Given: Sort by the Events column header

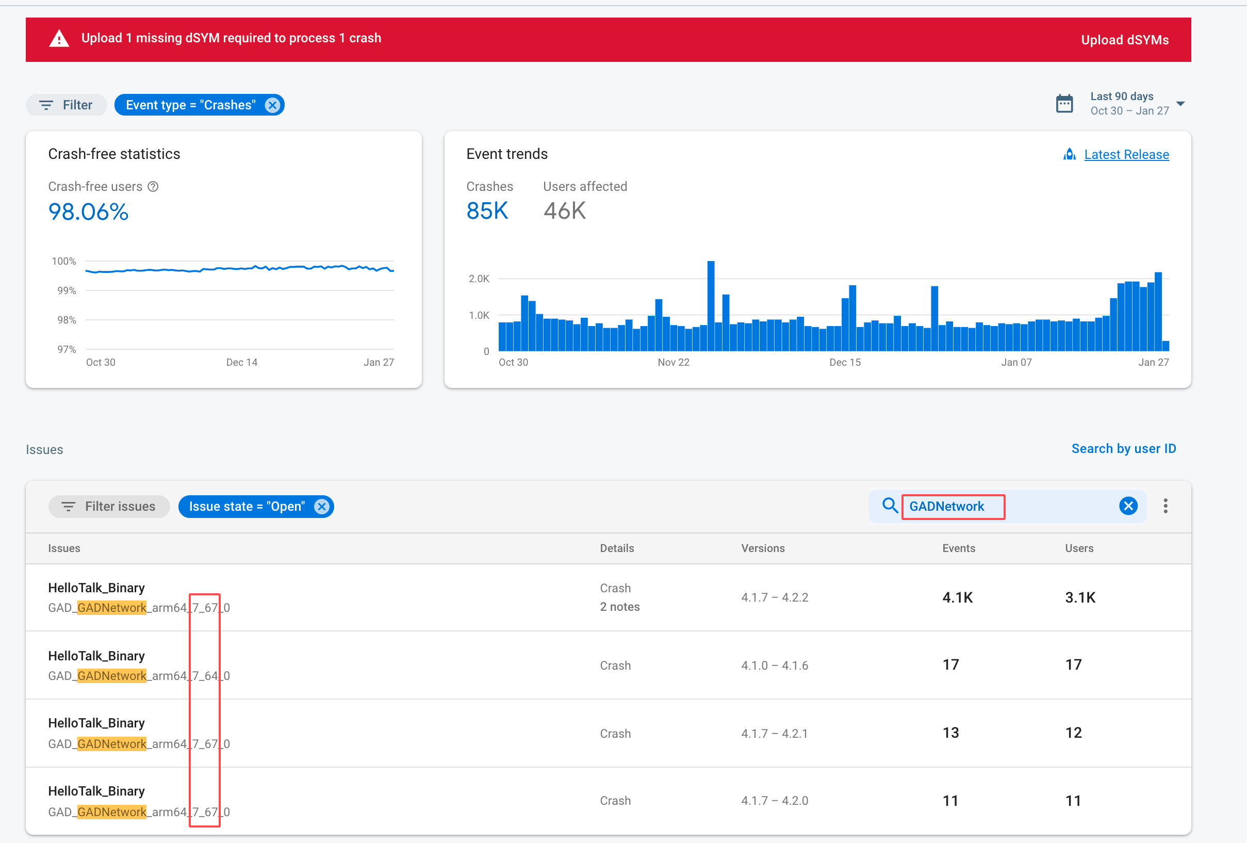Looking at the screenshot, I should click(x=958, y=548).
